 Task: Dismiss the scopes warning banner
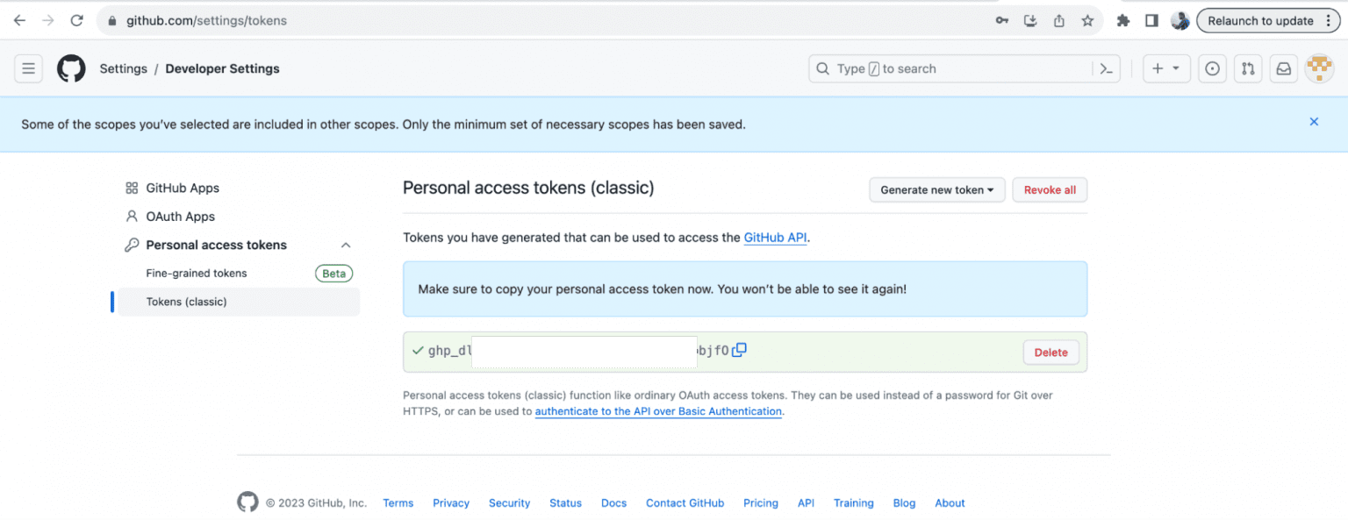tap(1314, 122)
